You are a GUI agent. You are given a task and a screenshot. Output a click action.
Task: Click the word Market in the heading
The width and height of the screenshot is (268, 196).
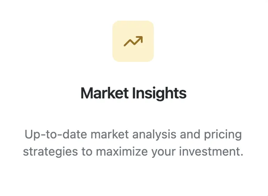(x=104, y=93)
